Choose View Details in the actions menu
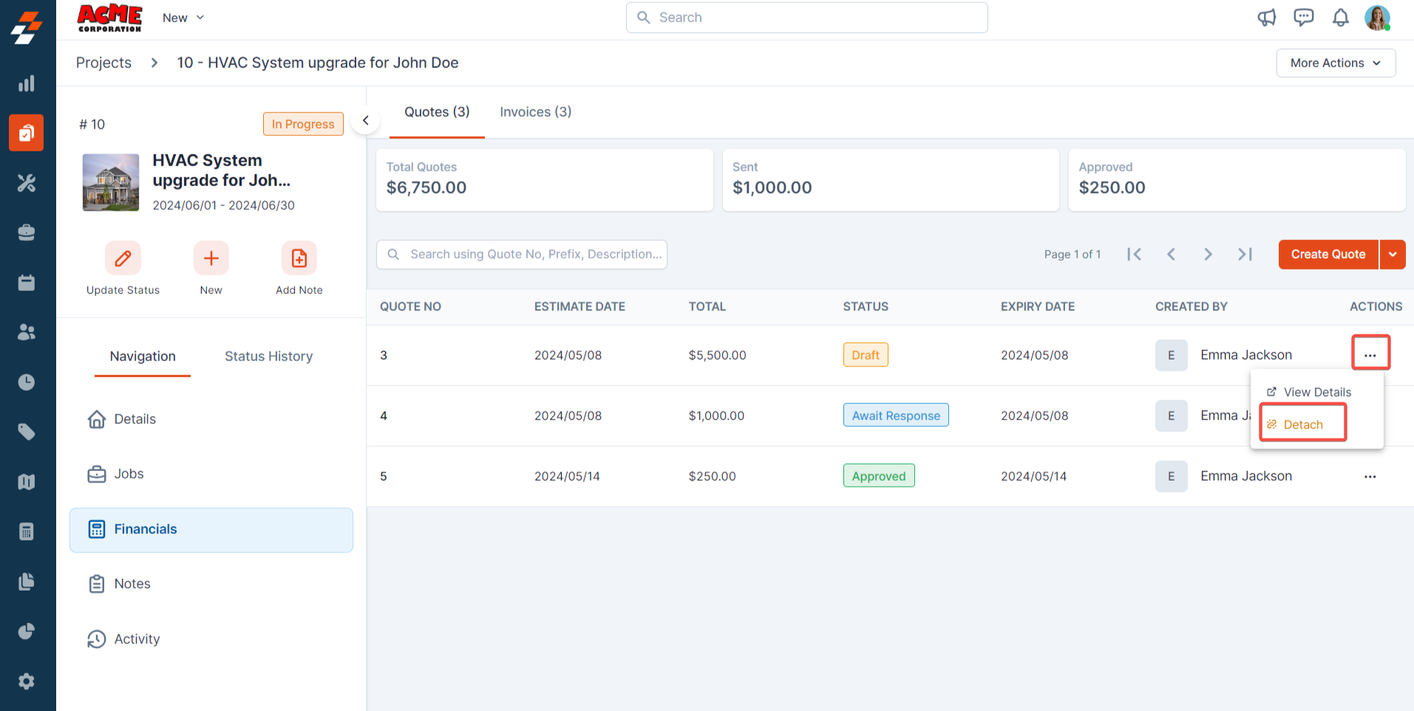 1316,392
